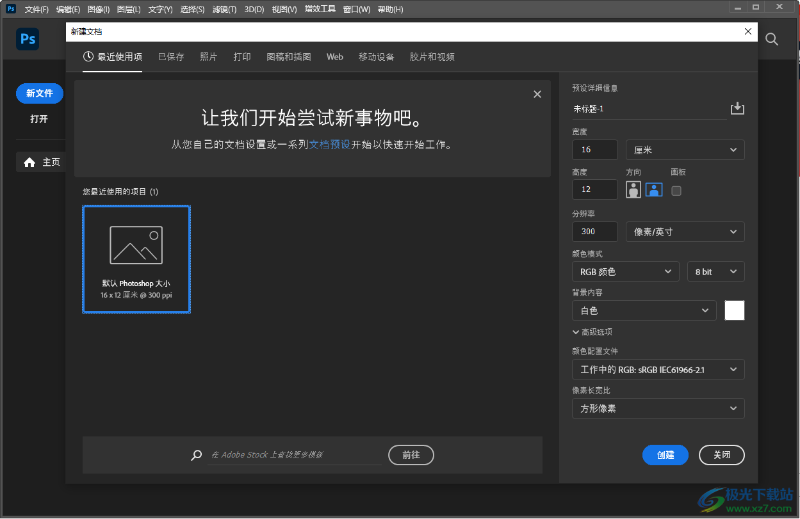This screenshot has height=519, width=800.
Task: Dismiss the welcome banner with its X icon
Action: (537, 93)
